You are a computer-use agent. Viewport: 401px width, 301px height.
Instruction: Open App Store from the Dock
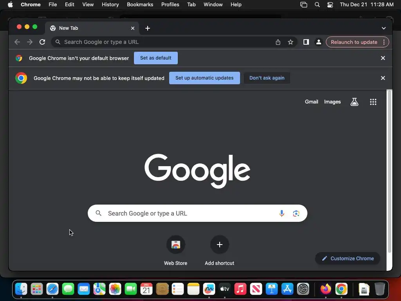(287, 289)
